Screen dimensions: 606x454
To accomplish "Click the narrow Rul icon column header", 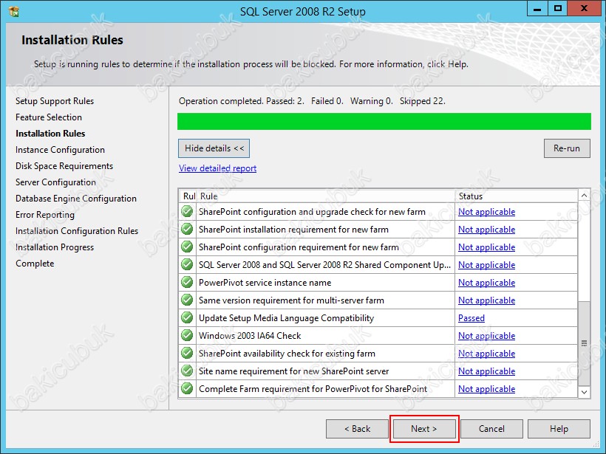I will (188, 196).
